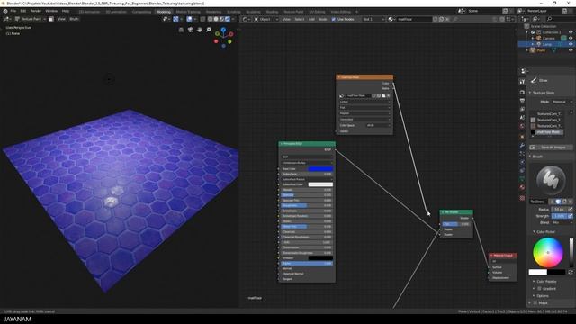Viewport: 576px width, 324px height.
Task: Swap primary and secondary brush colors
Action: [571, 272]
